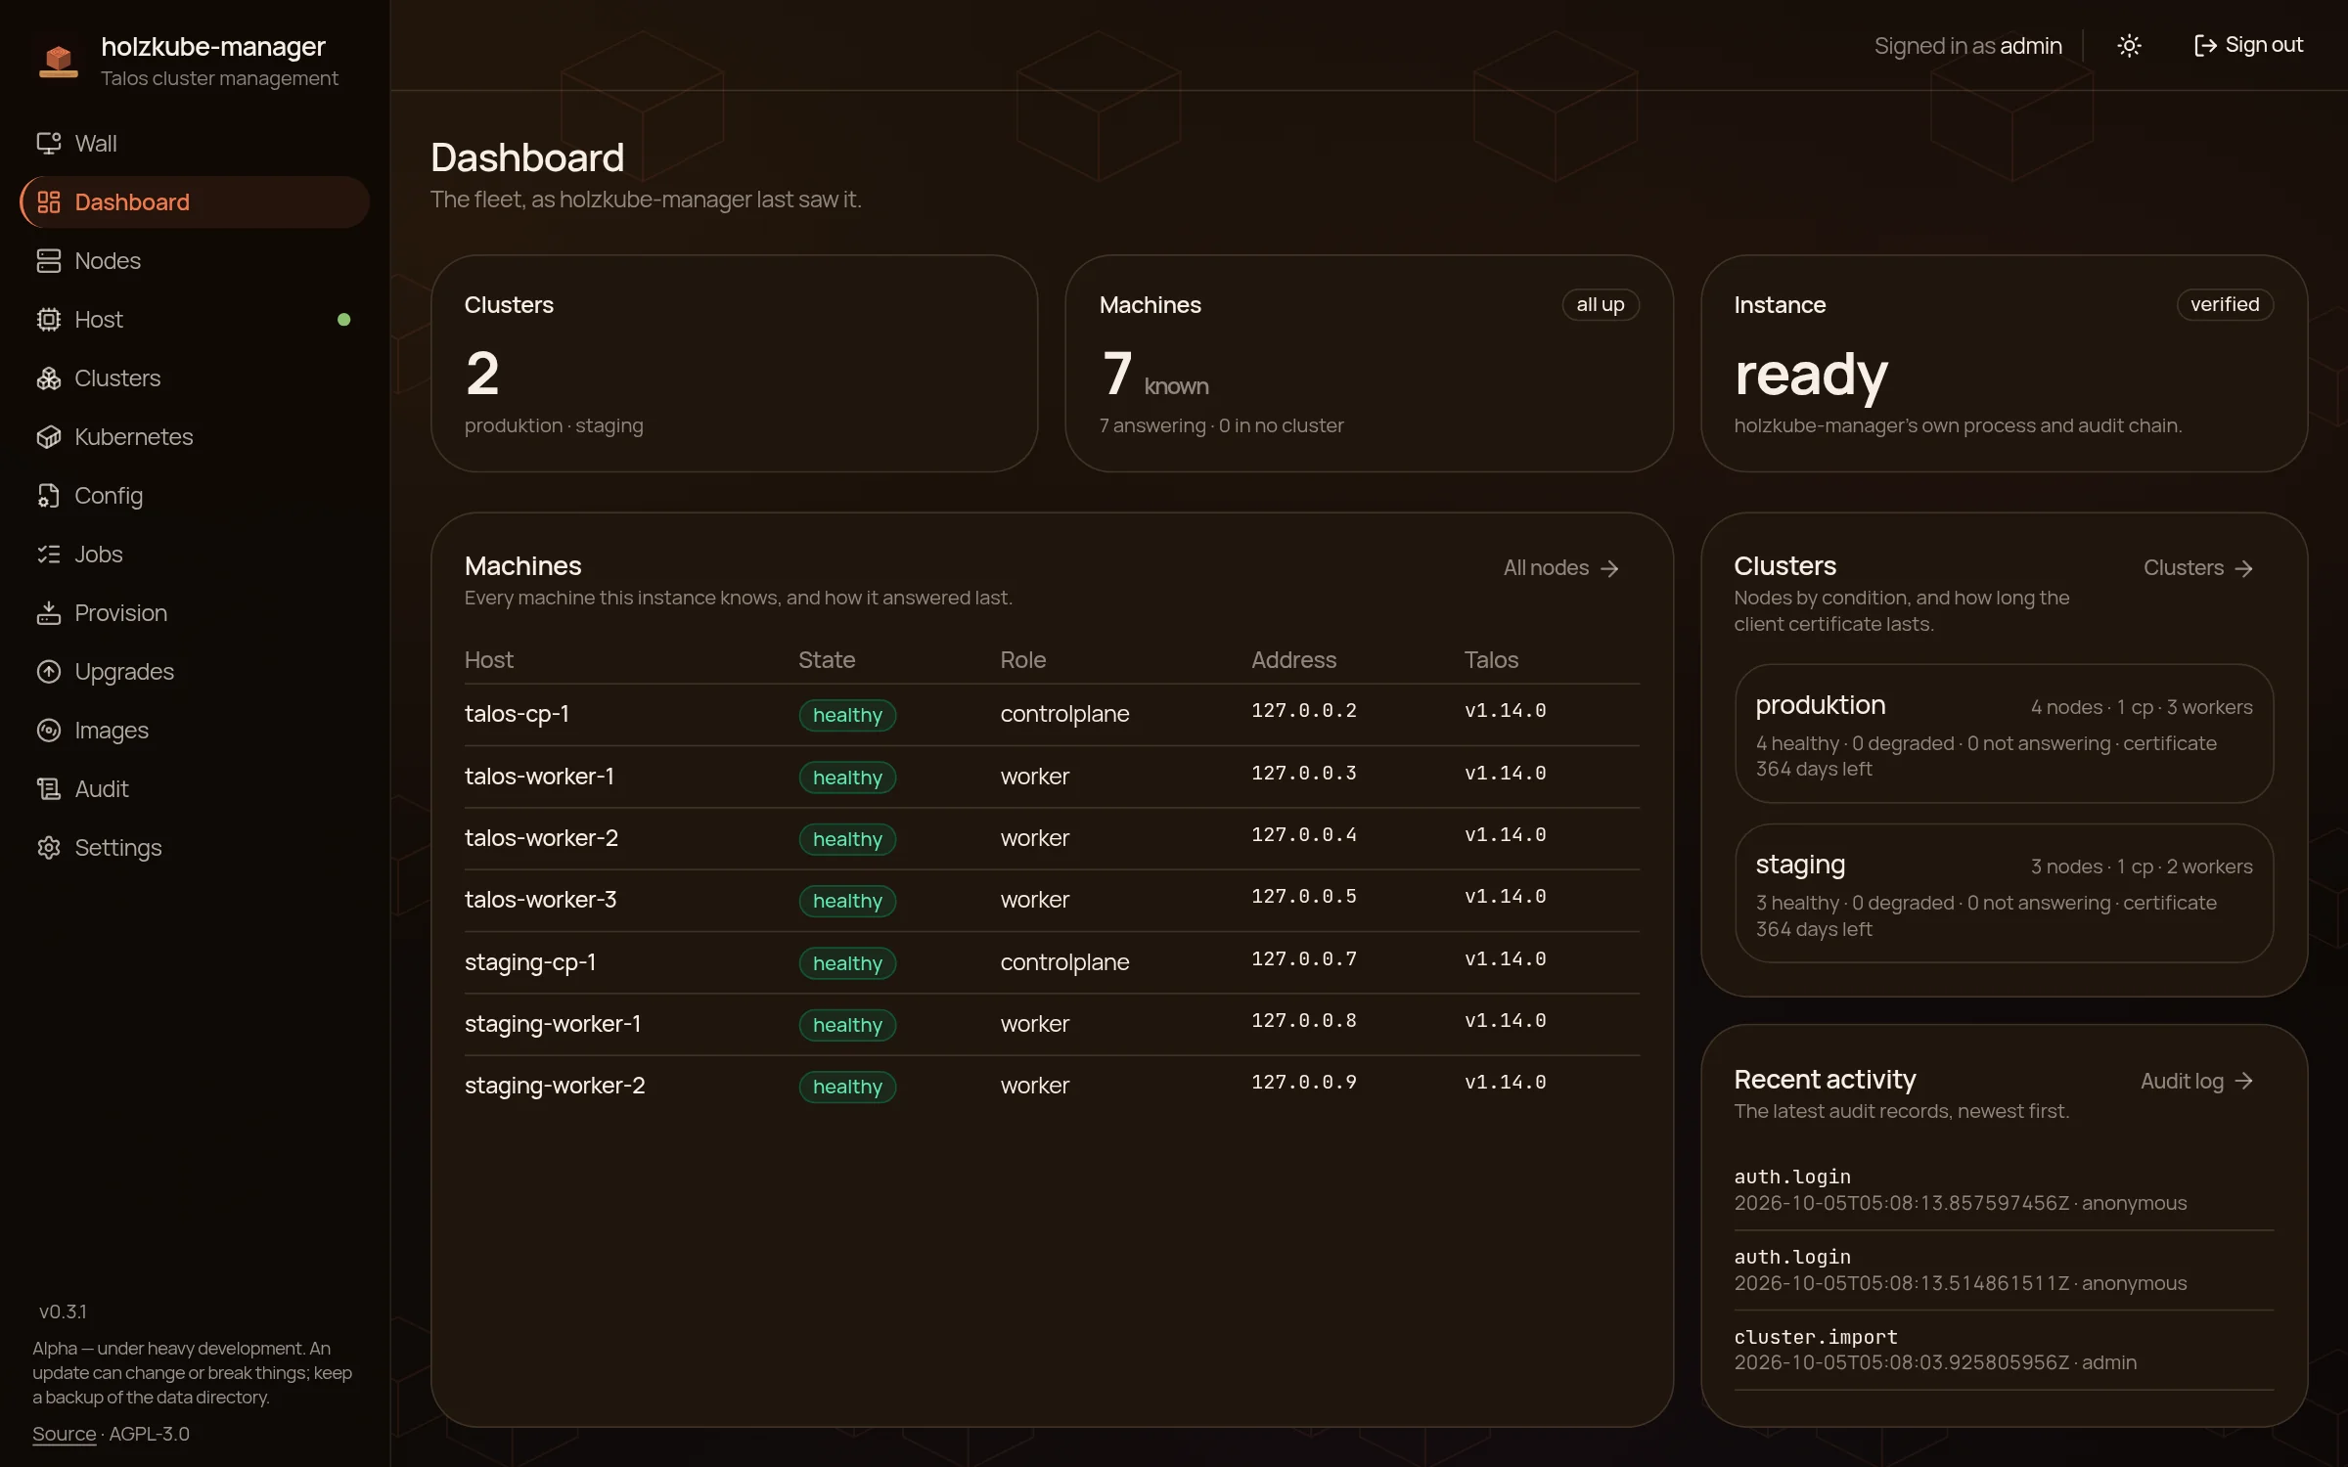Open the produktion cluster card
The width and height of the screenshot is (2348, 1467).
[x=2004, y=734]
